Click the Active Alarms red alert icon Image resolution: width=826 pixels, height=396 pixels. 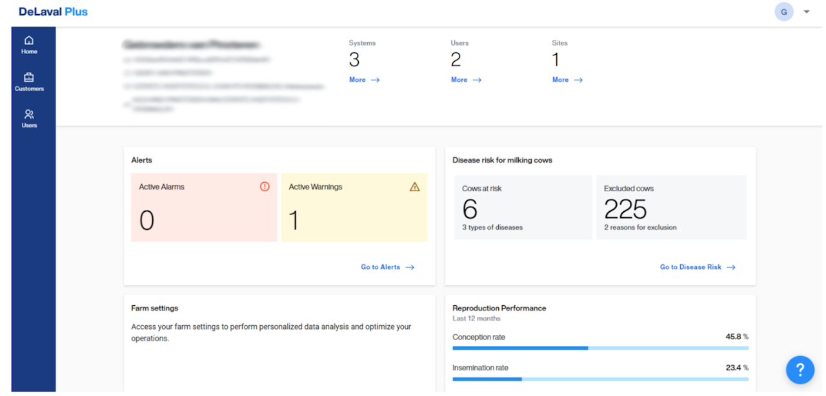(265, 187)
